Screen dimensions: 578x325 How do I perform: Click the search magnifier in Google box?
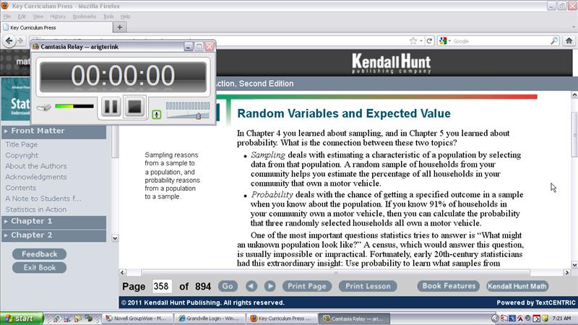point(554,41)
